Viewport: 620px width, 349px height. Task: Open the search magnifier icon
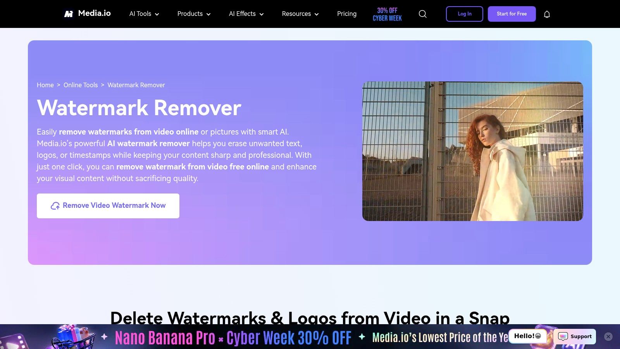click(x=423, y=14)
